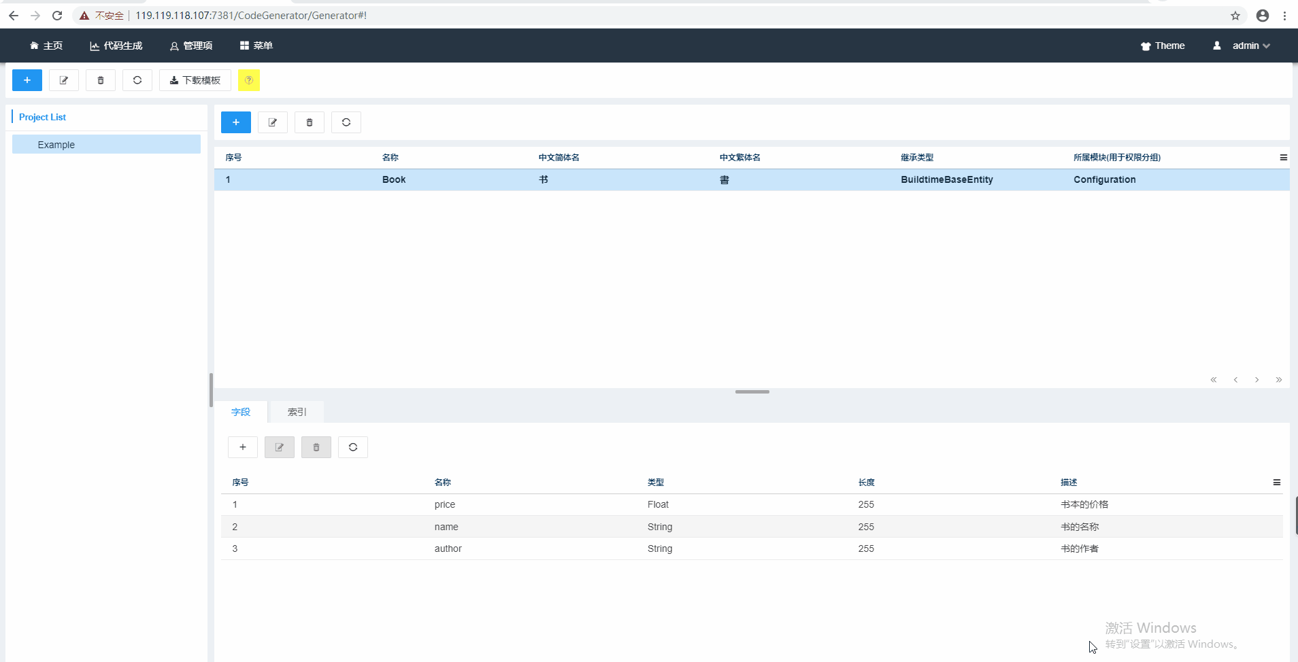Click the 中文简体名 column header

(559, 158)
